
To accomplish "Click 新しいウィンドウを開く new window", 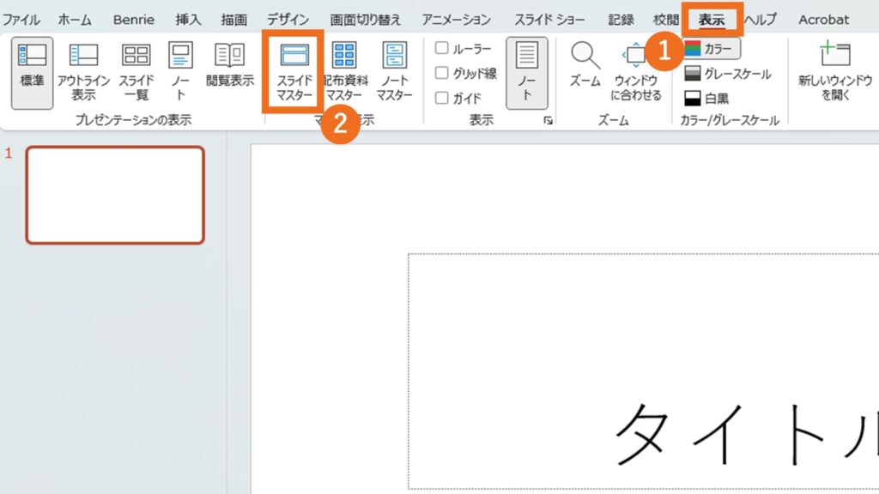I will (834, 73).
